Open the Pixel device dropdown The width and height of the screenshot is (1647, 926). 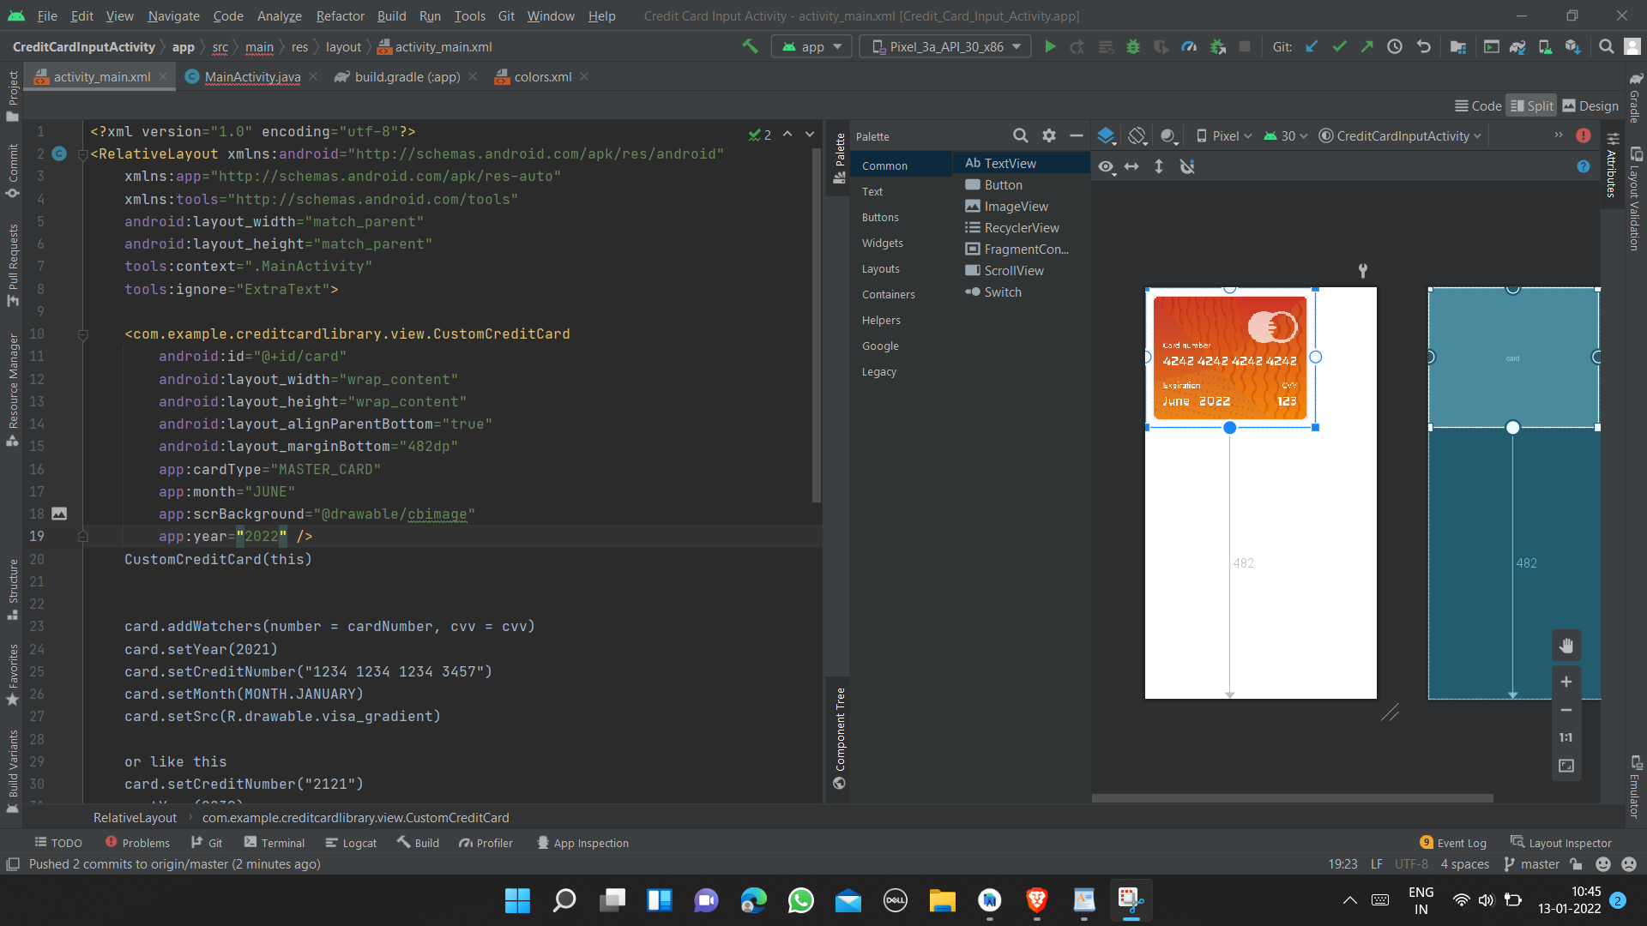(1223, 135)
